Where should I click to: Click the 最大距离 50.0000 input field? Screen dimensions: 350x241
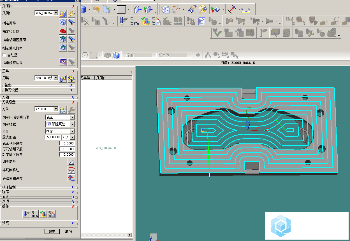pos(53,137)
